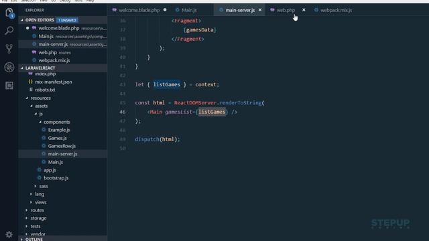Open the Search view icon
The image size is (429, 241).
[9, 31]
